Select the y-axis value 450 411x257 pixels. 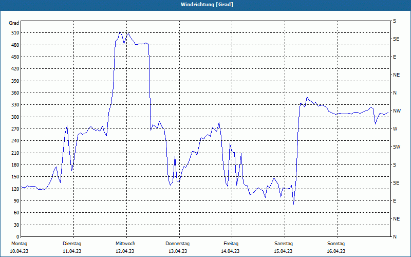(15, 57)
